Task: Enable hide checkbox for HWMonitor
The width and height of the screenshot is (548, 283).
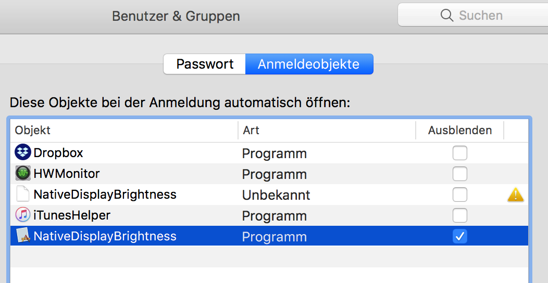Action: coord(459,174)
